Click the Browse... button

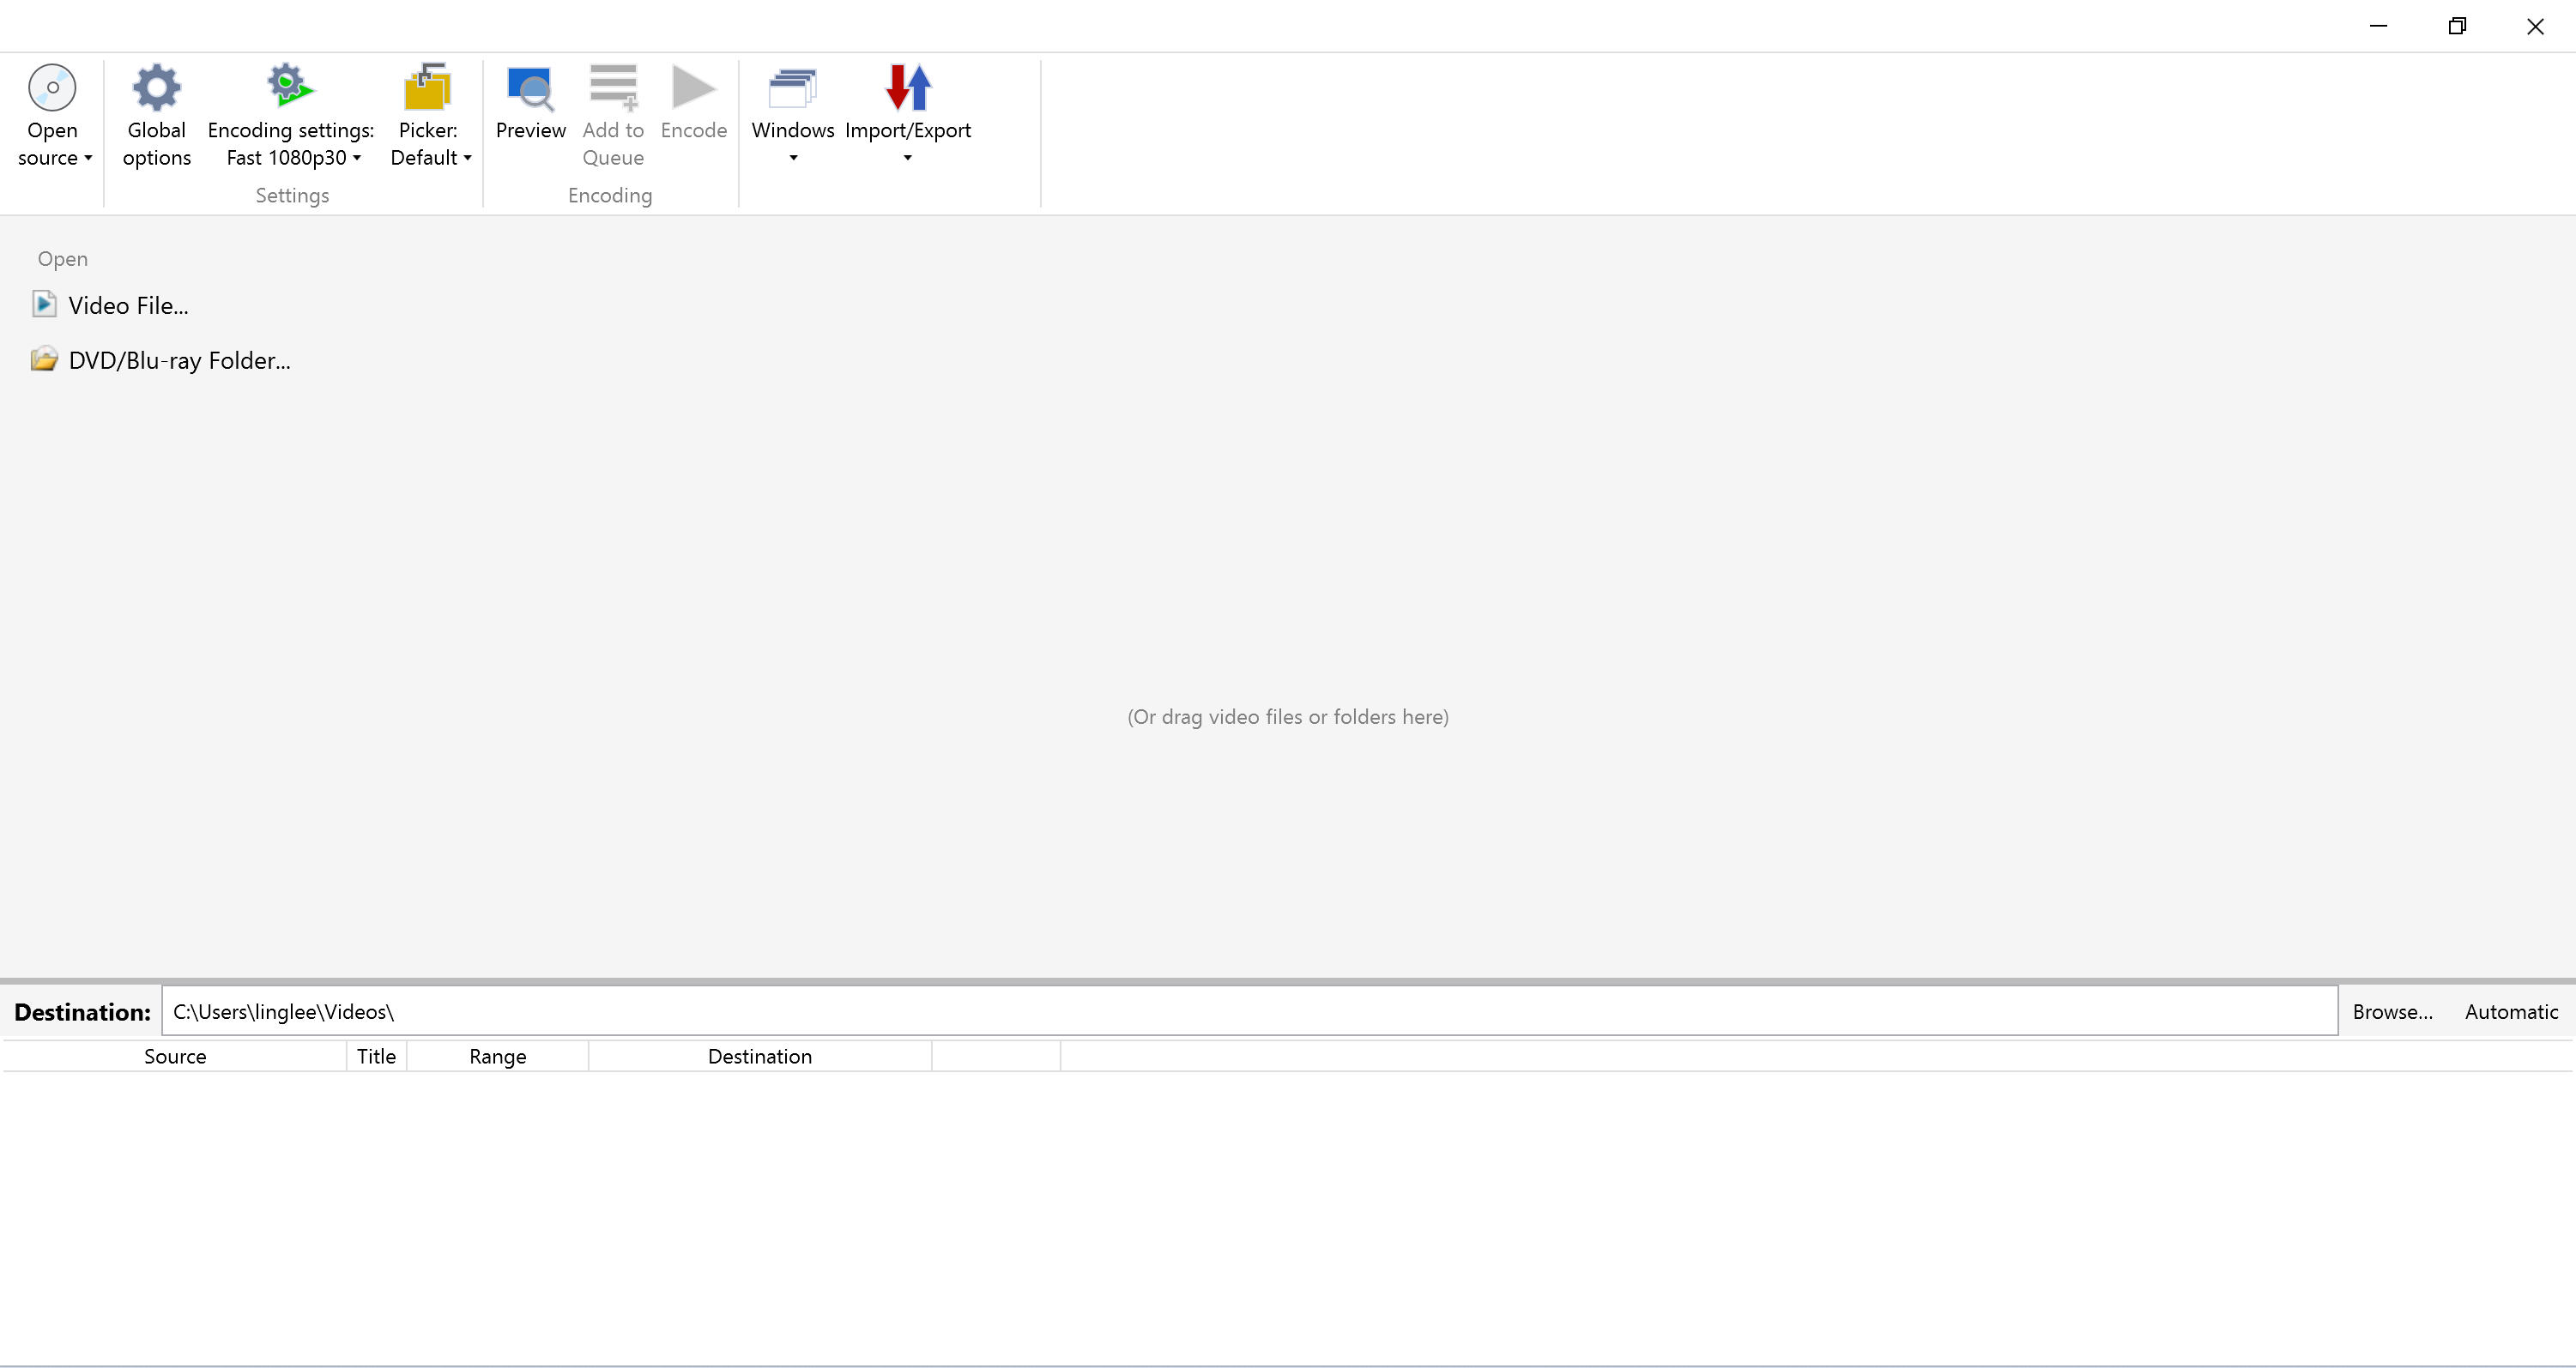2392,1011
